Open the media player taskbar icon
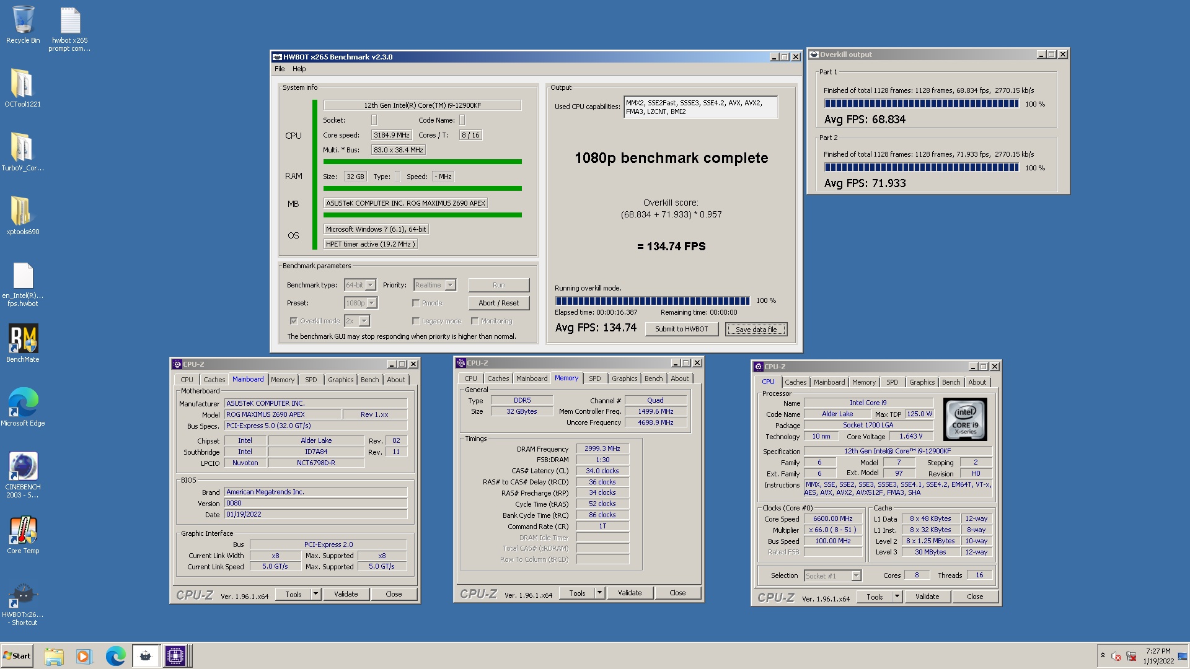Image resolution: width=1190 pixels, height=669 pixels. pos(84,656)
